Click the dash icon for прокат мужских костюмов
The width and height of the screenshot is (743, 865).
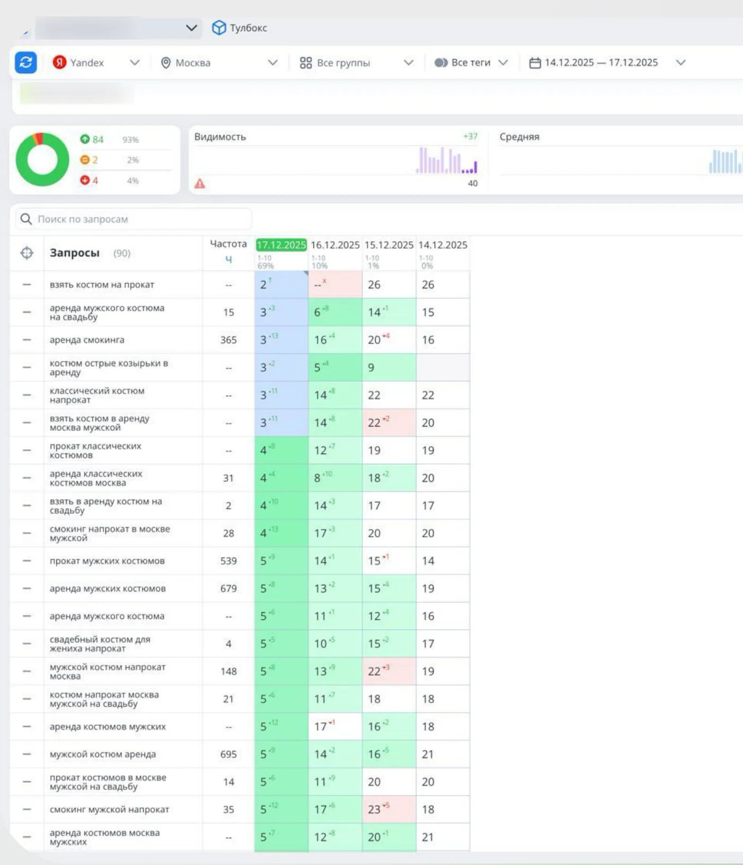pyautogui.click(x=27, y=561)
